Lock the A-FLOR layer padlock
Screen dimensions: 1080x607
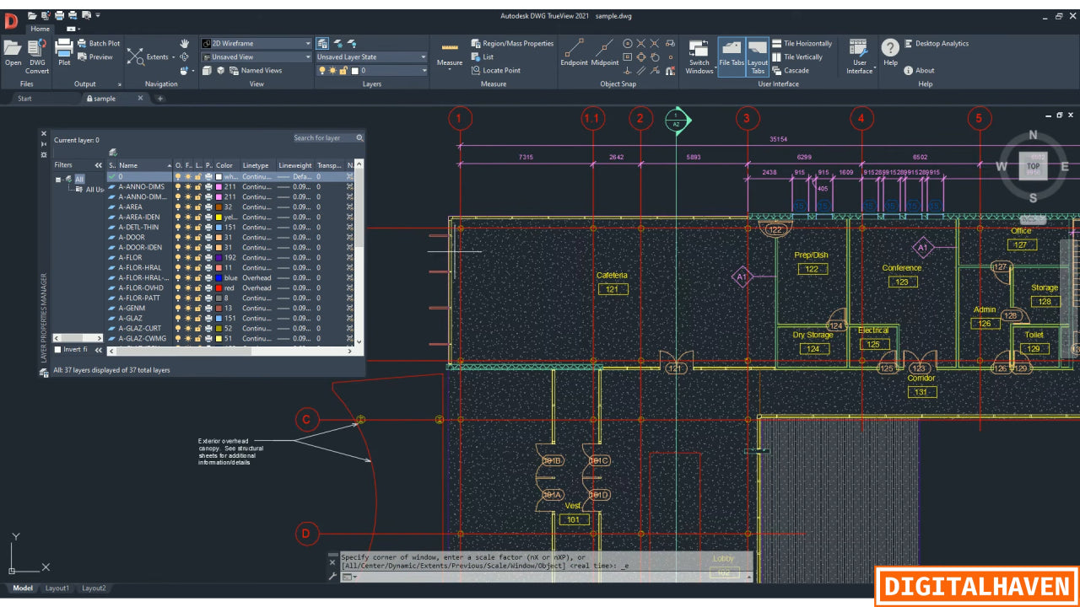click(198, 257)
